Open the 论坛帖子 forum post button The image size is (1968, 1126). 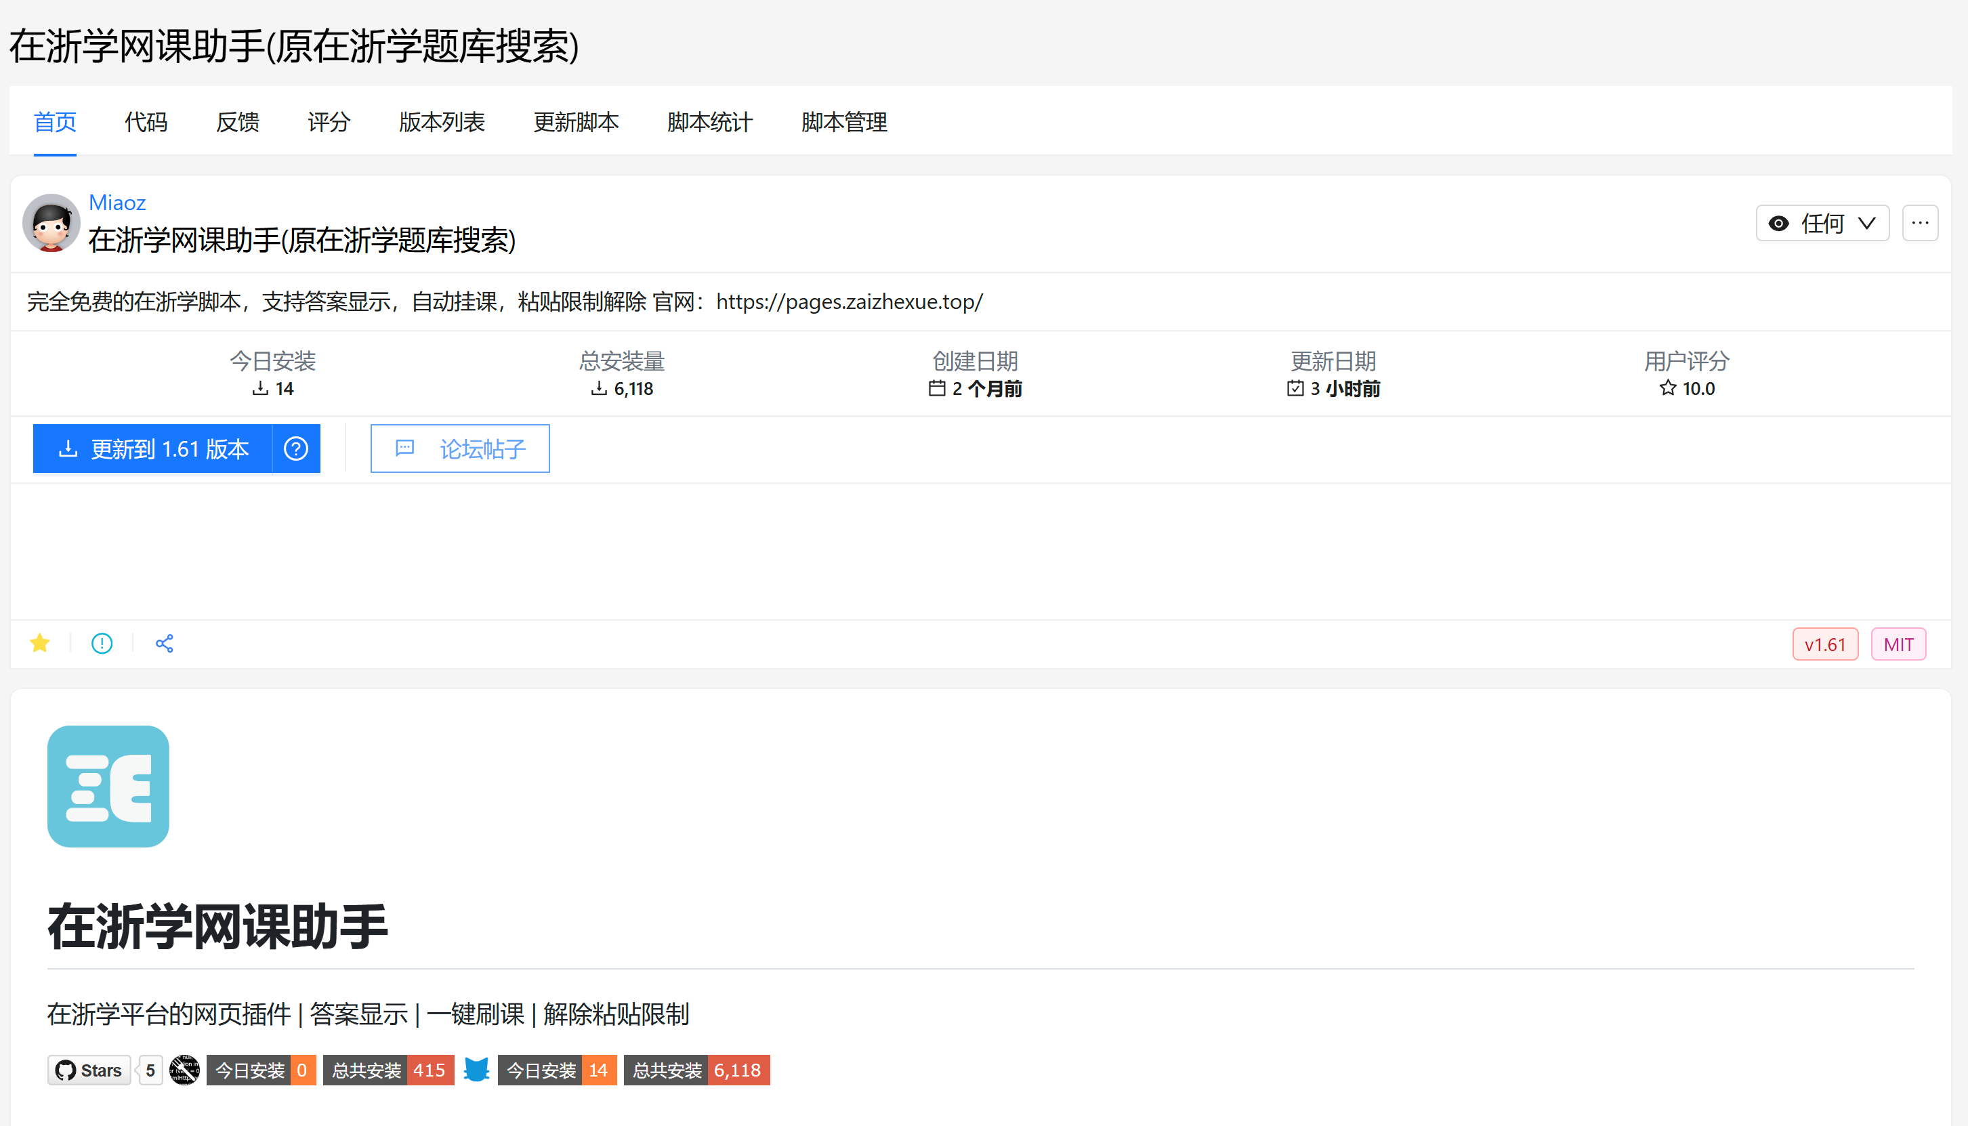coord(460,449)
